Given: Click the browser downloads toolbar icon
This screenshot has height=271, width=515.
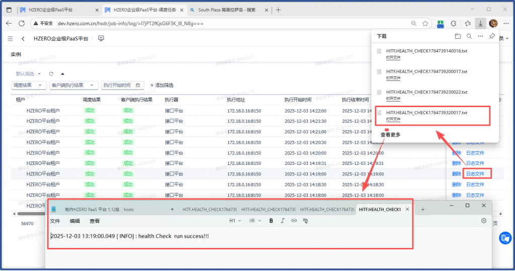Looking at the screenshot, I should point(481,23).
